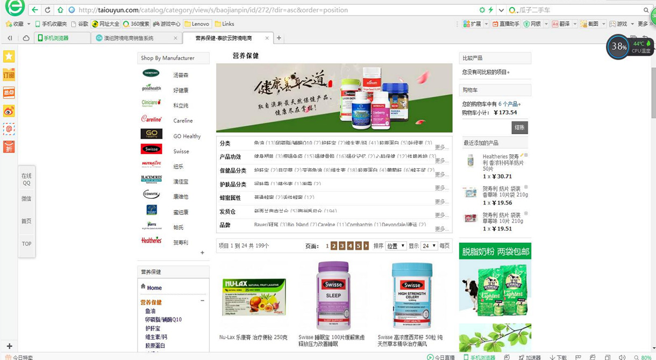
Task: Click the Swisse brand logo
Action: coord(151,149)
